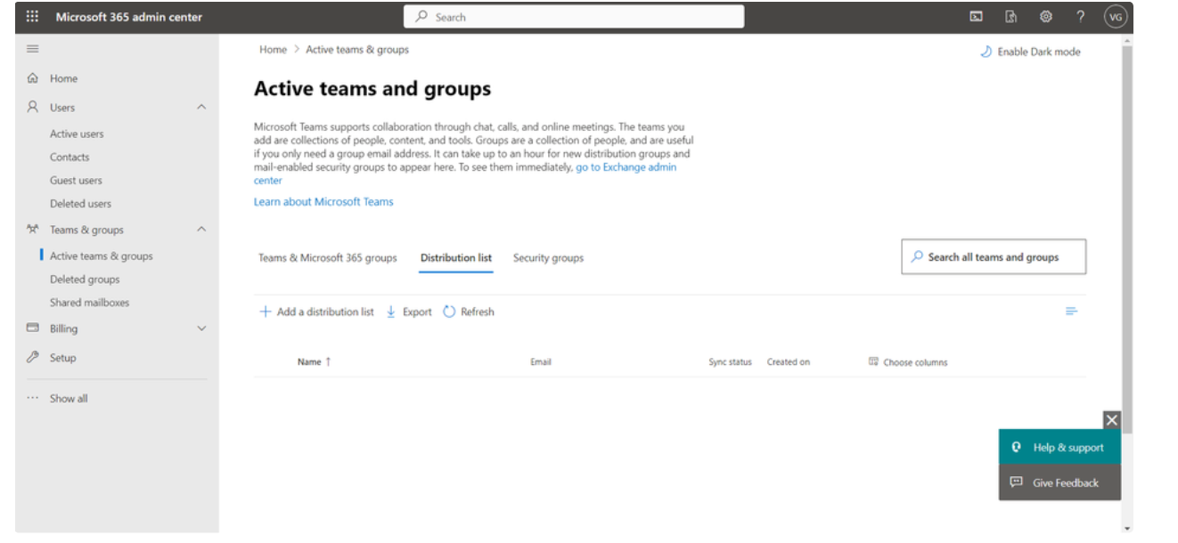This screenshot has height=543, width=1178.
Task: Click the Refresh circular arrow icon
Action: pos(449,312)
